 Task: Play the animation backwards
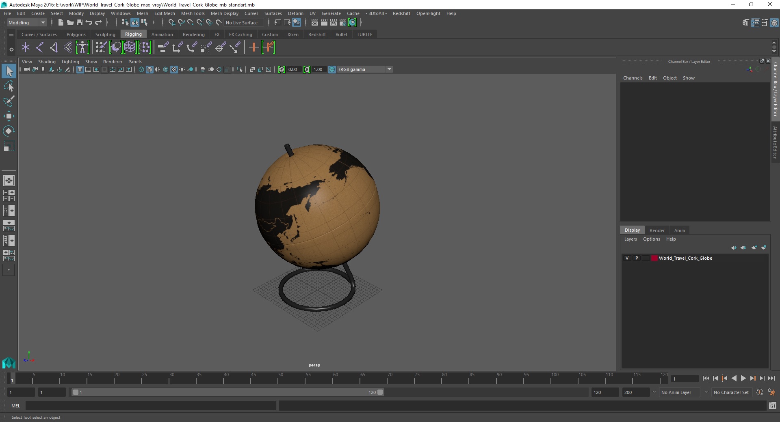coord(734,378)
